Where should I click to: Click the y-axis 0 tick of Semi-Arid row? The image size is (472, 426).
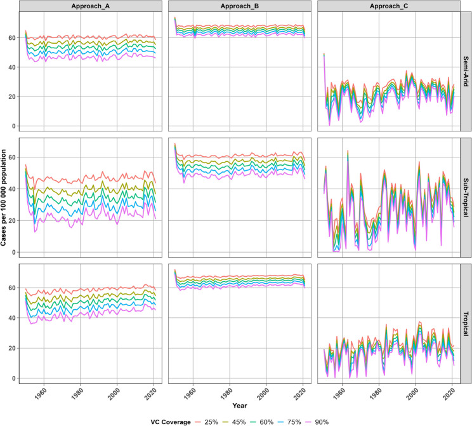coord(14,126)
